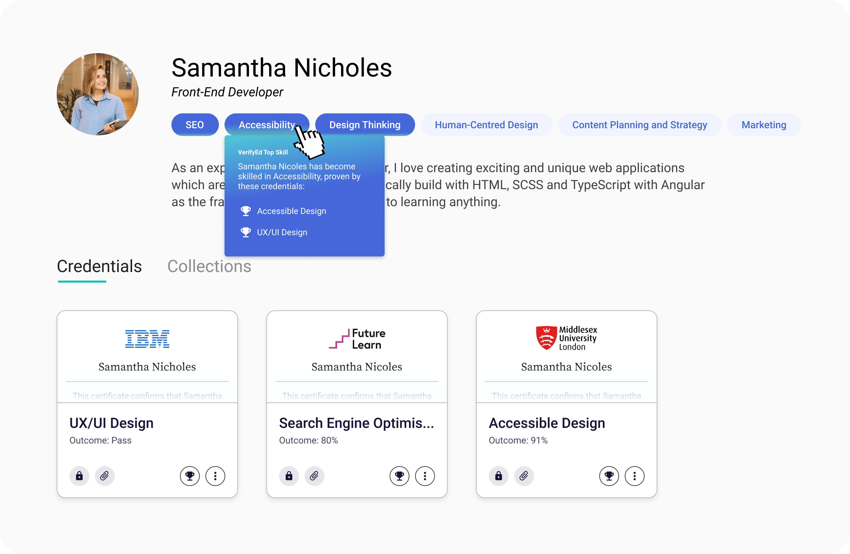Click the trophy icon on UX/UI Design card
The height and width of the screenshot is (554, 850).
(189, 476)
